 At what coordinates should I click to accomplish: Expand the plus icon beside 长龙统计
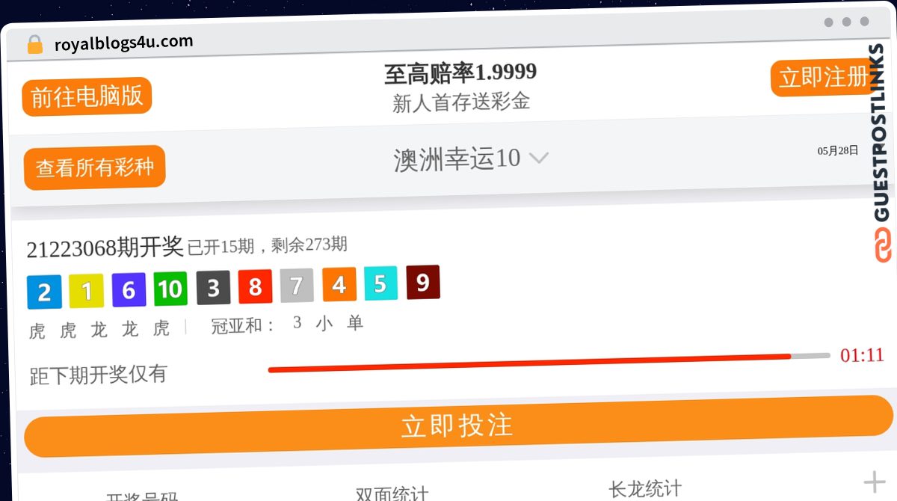[874, 482]
